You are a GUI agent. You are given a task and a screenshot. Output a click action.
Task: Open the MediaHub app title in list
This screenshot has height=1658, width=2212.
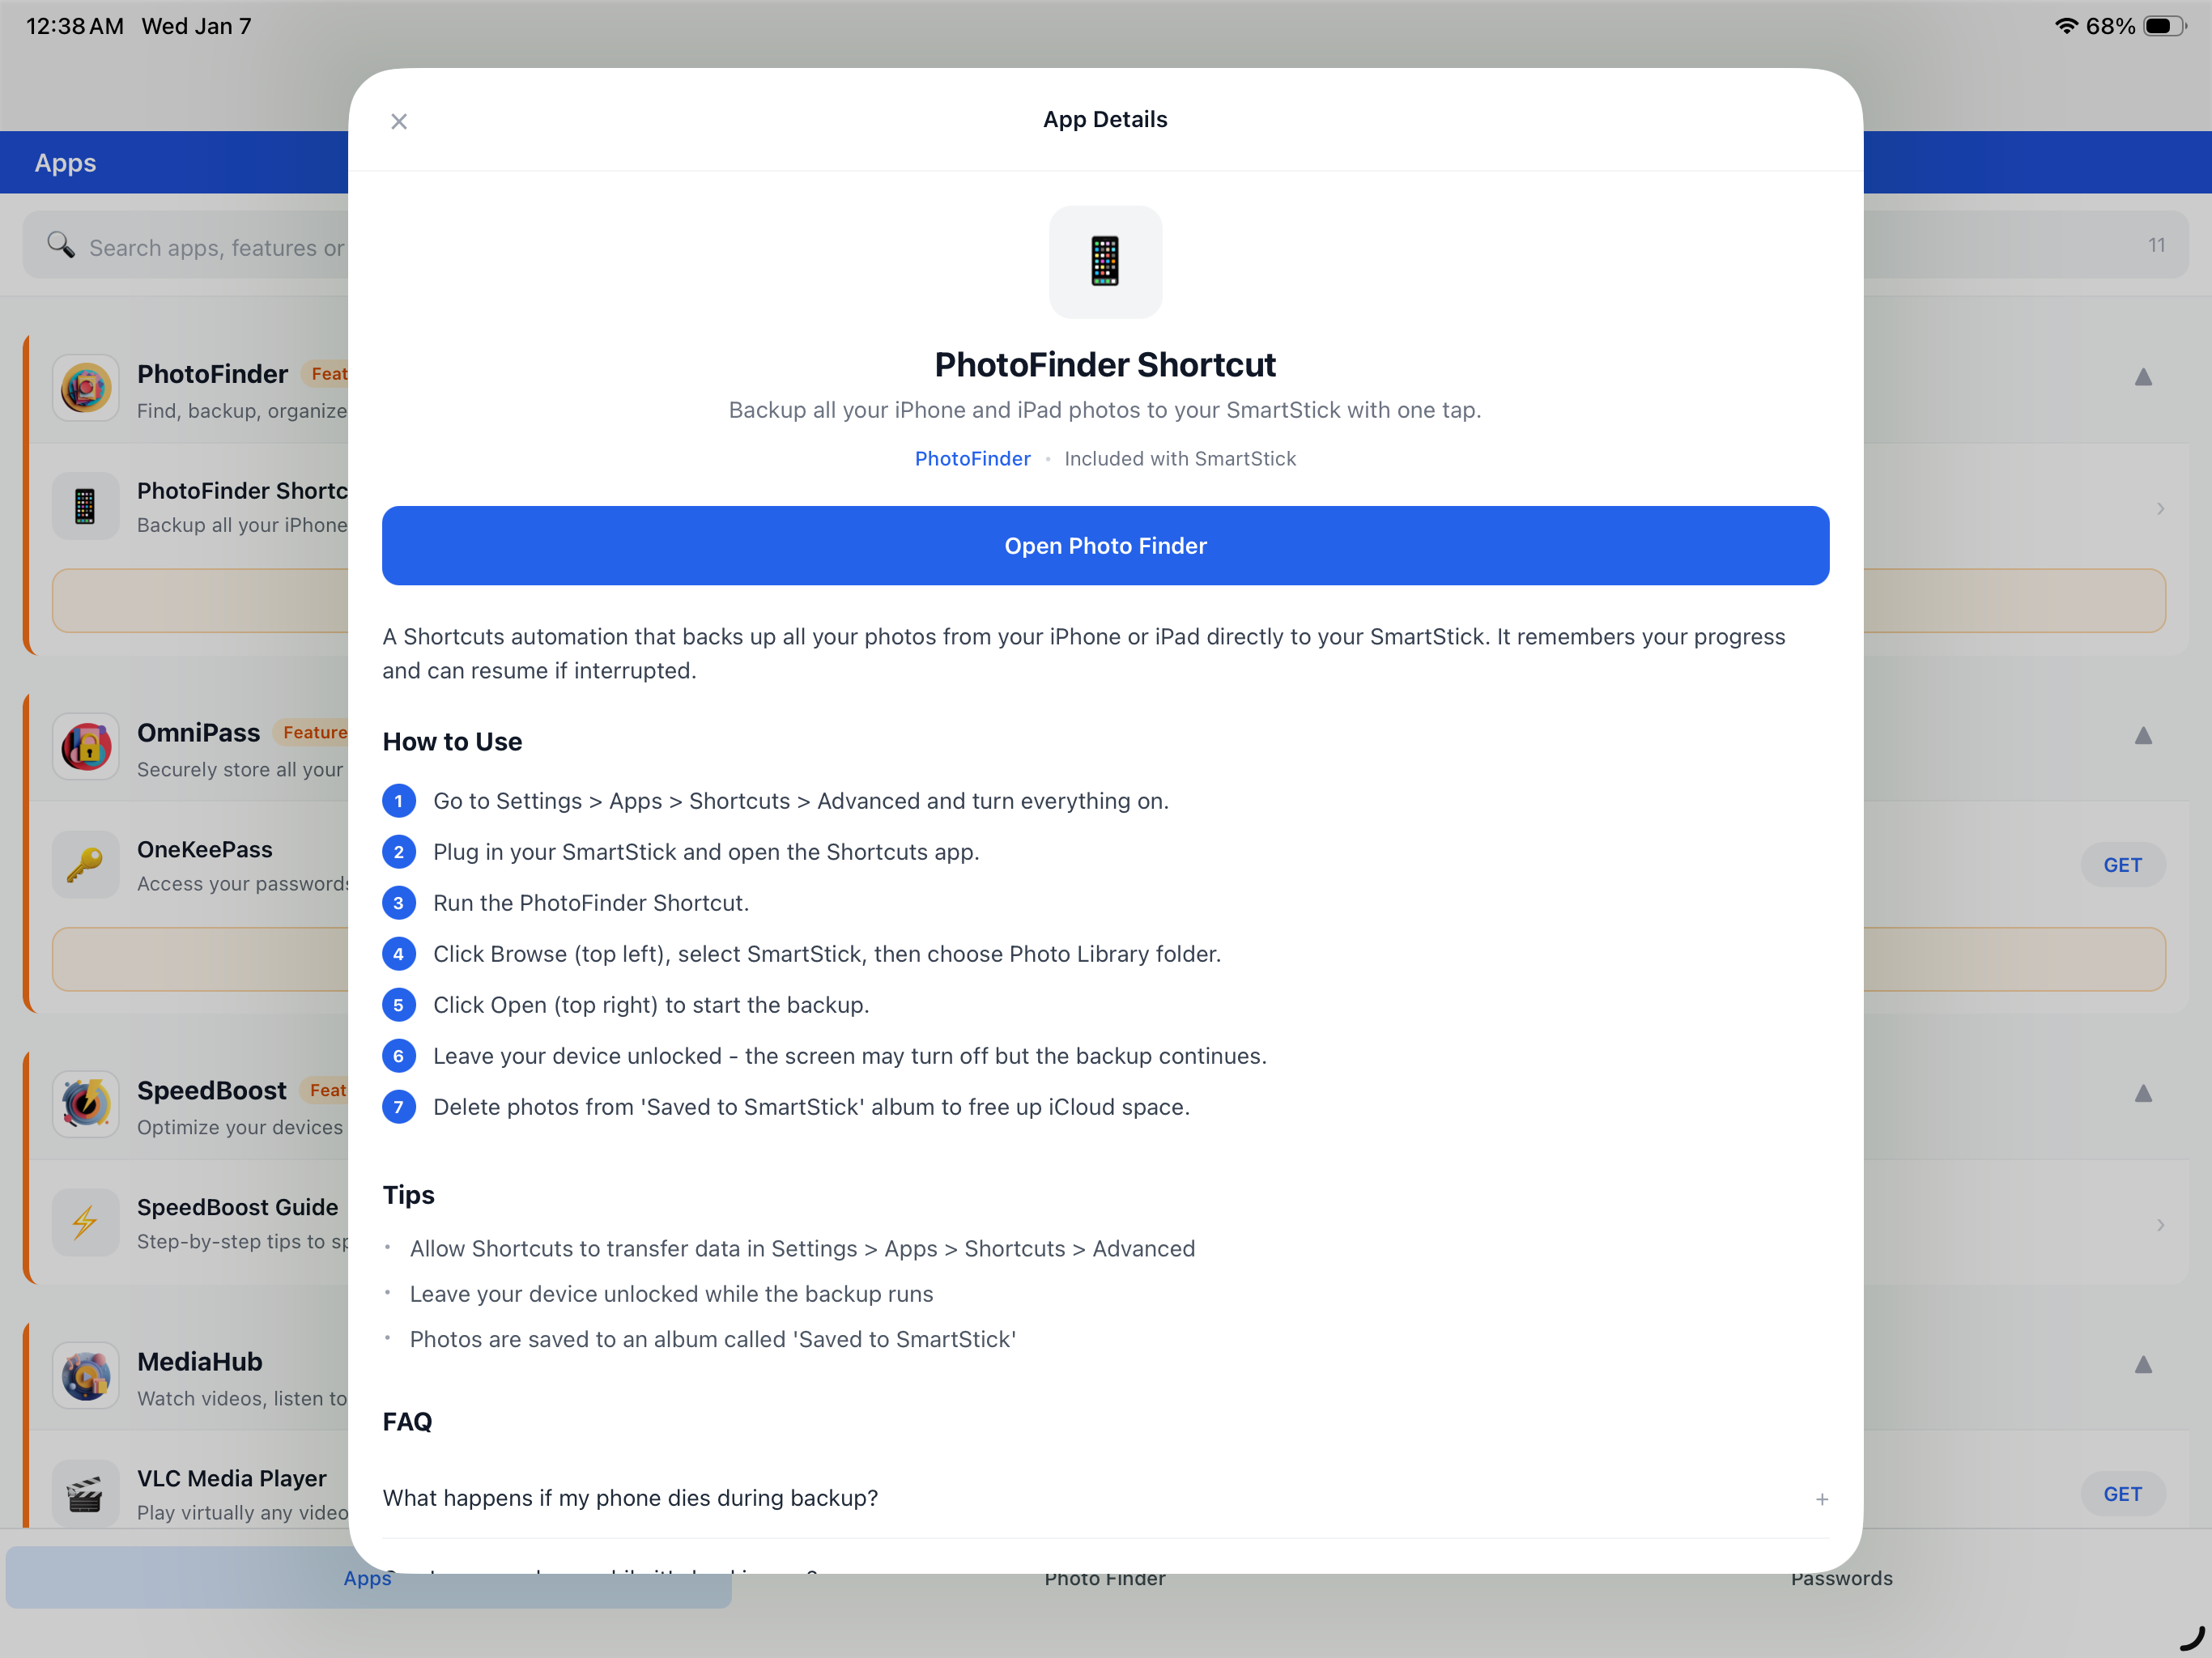pyautogui.click(x=200, y=1362)
